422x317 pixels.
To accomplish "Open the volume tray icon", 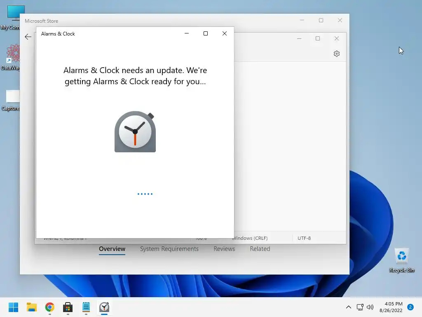I will [370, 307].
